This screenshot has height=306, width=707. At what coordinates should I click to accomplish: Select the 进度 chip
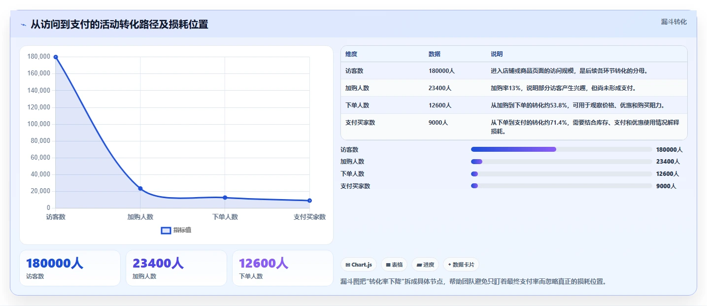pyautogui.click(x=425, y=265)
